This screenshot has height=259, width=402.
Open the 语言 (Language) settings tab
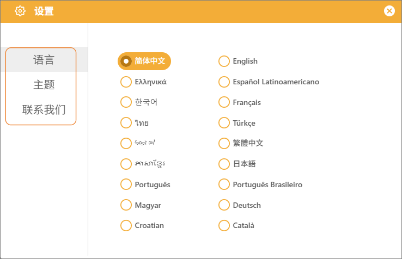pos(44,60)
